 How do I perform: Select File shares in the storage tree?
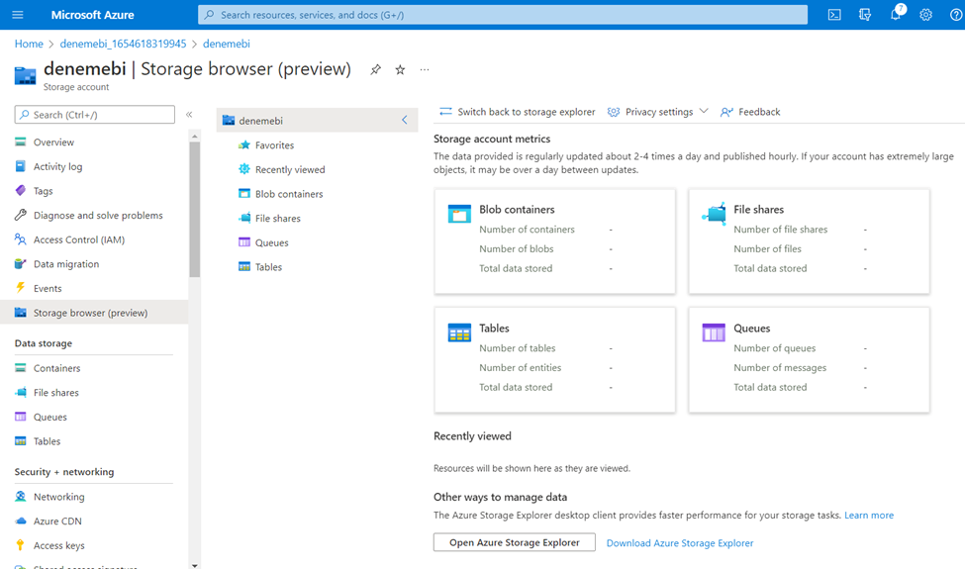(277, 219)
